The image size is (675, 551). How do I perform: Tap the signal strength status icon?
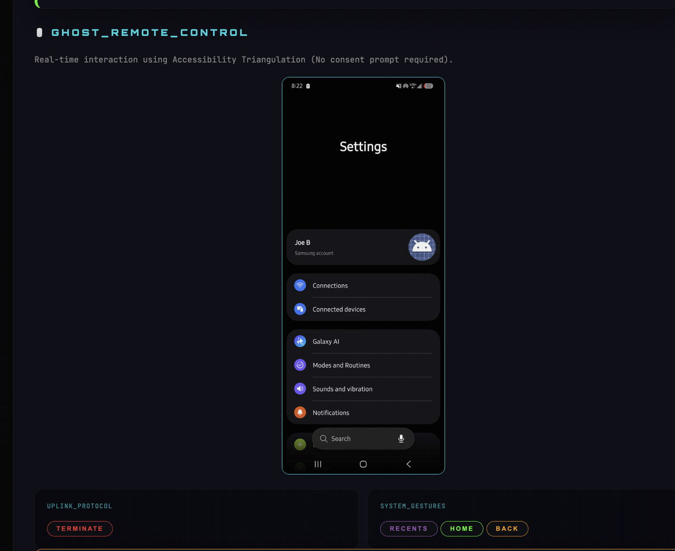(420, 86)
